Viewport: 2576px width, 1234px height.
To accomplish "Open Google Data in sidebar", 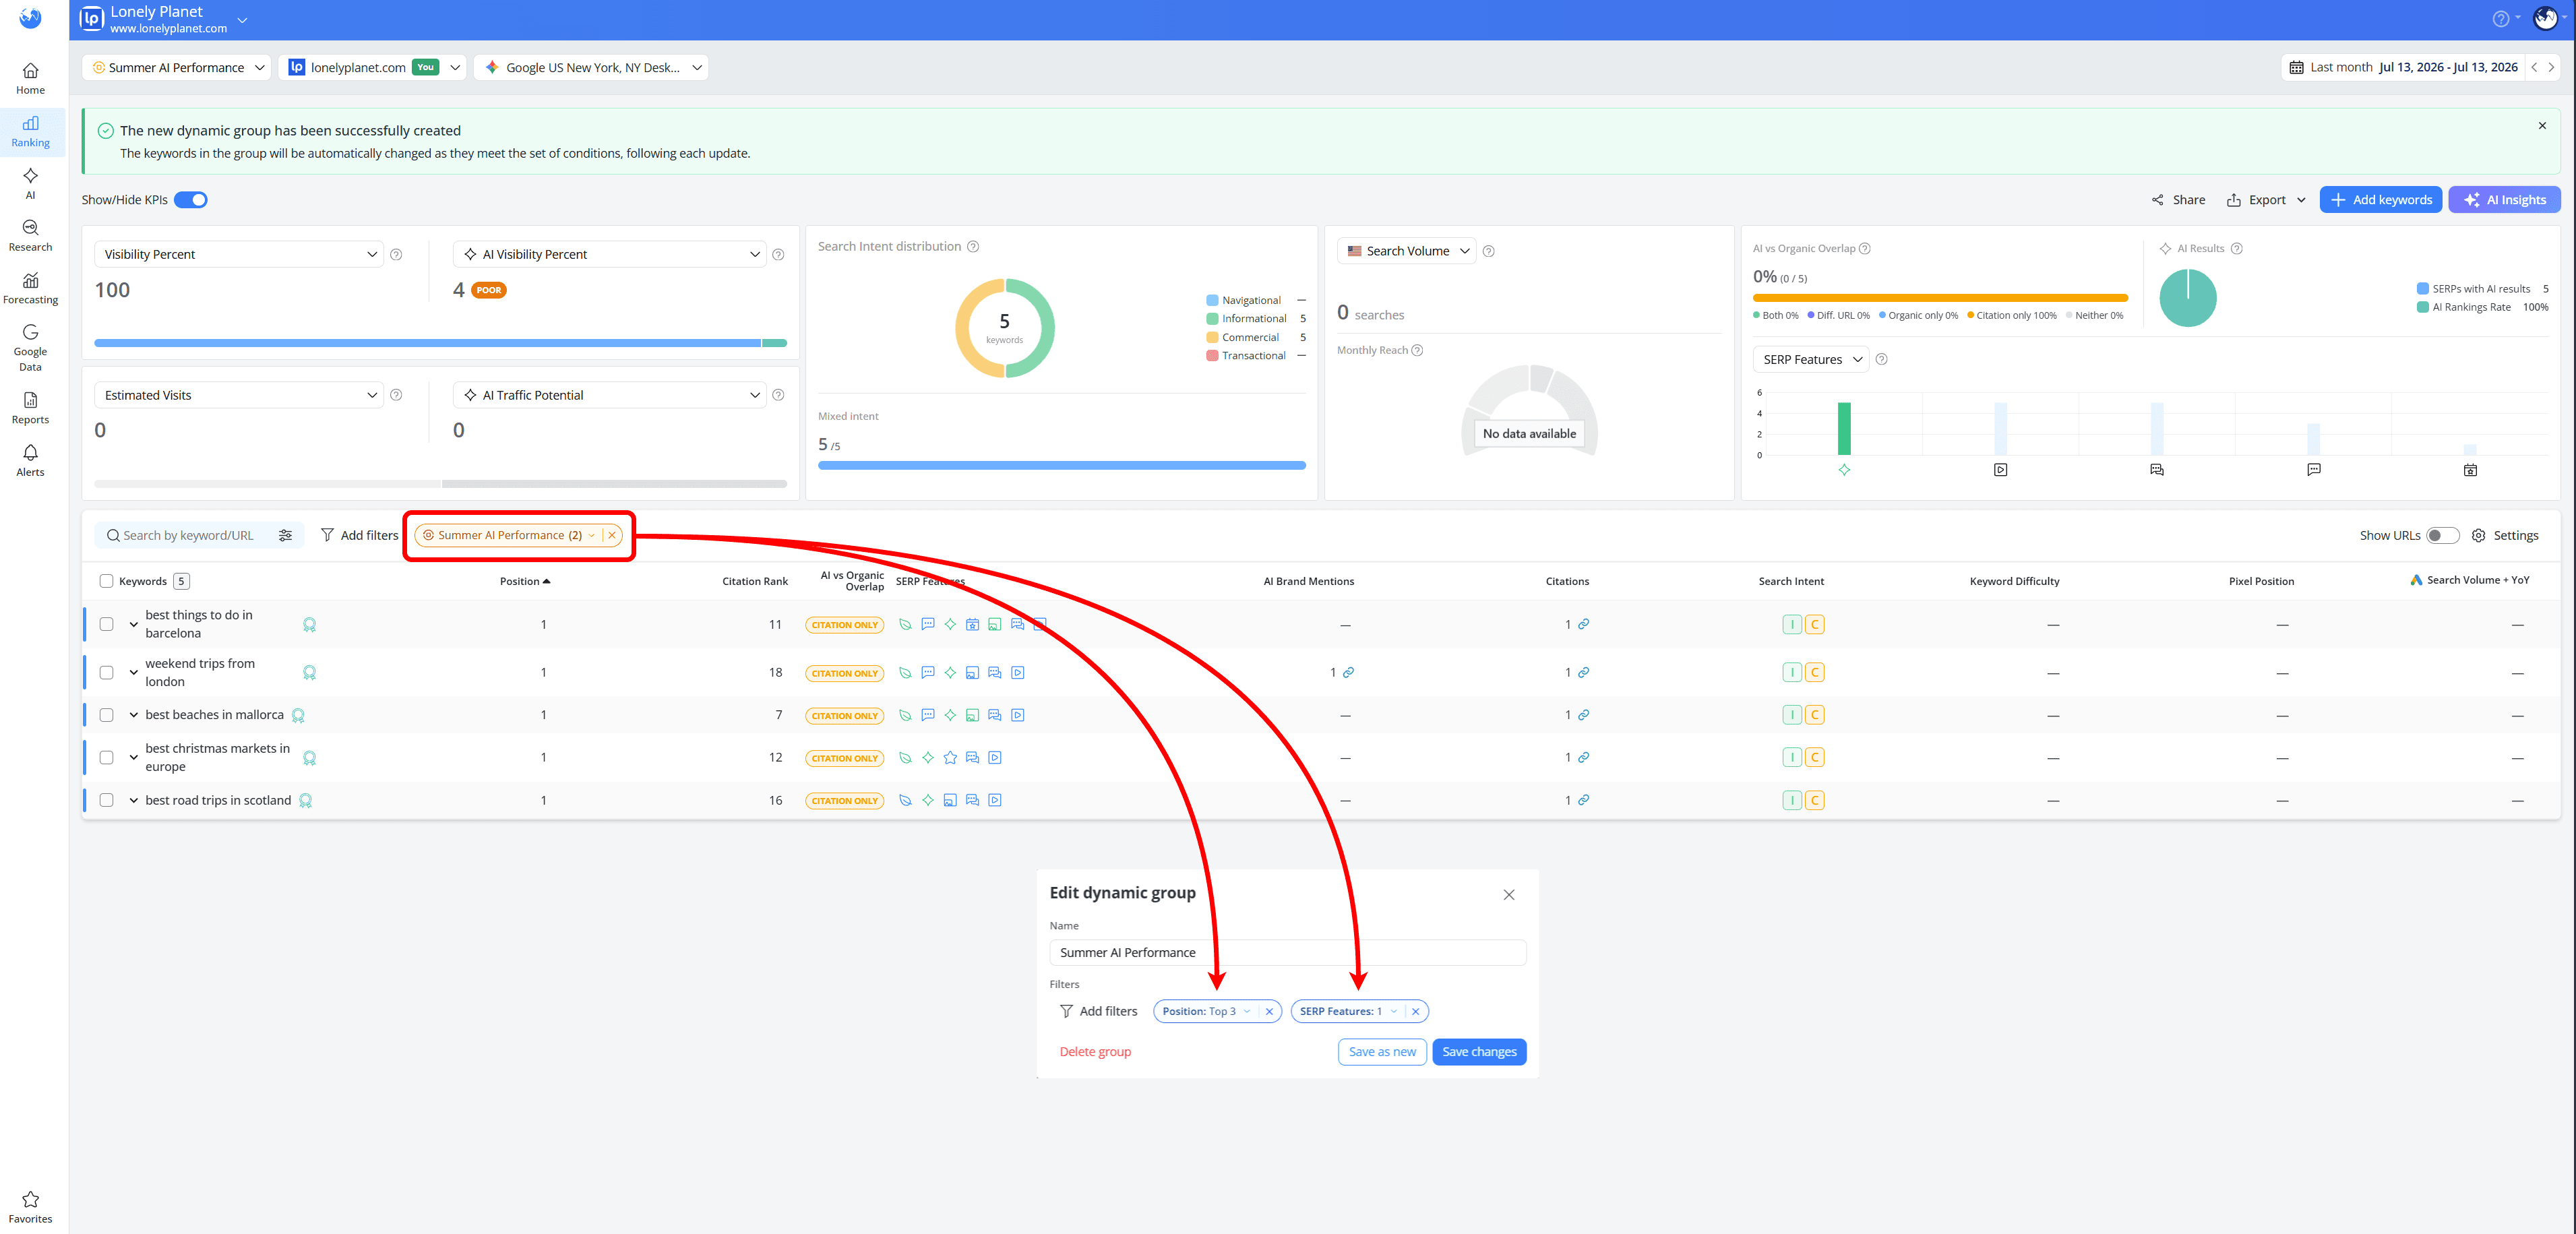I will [x=30, y=347].
